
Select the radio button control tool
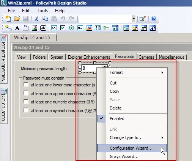tap(71, 28)
